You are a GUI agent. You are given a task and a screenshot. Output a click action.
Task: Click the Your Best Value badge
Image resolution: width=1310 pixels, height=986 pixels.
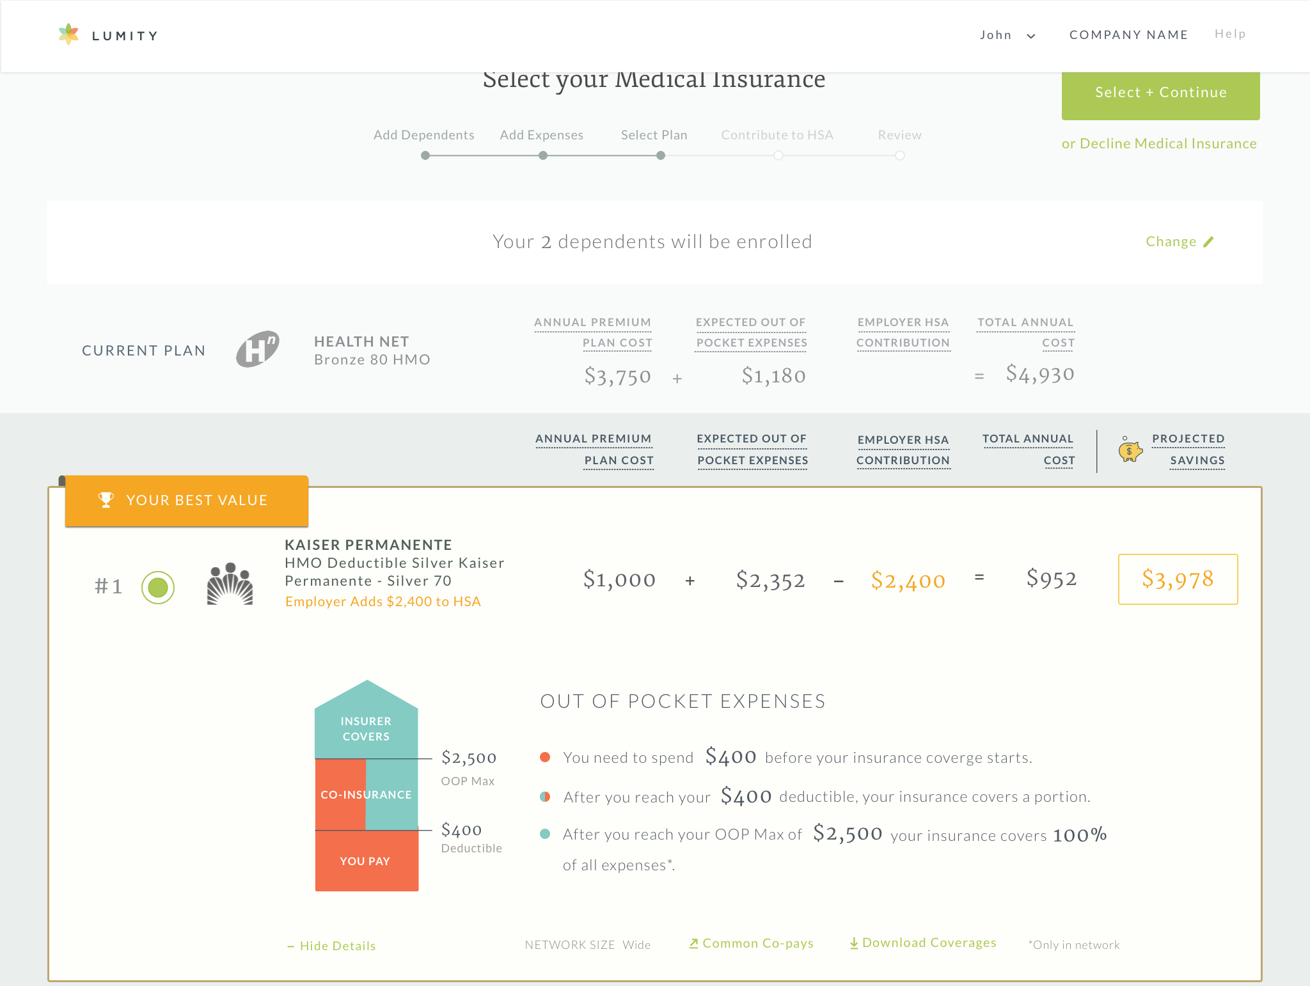(x=187, y=501)
